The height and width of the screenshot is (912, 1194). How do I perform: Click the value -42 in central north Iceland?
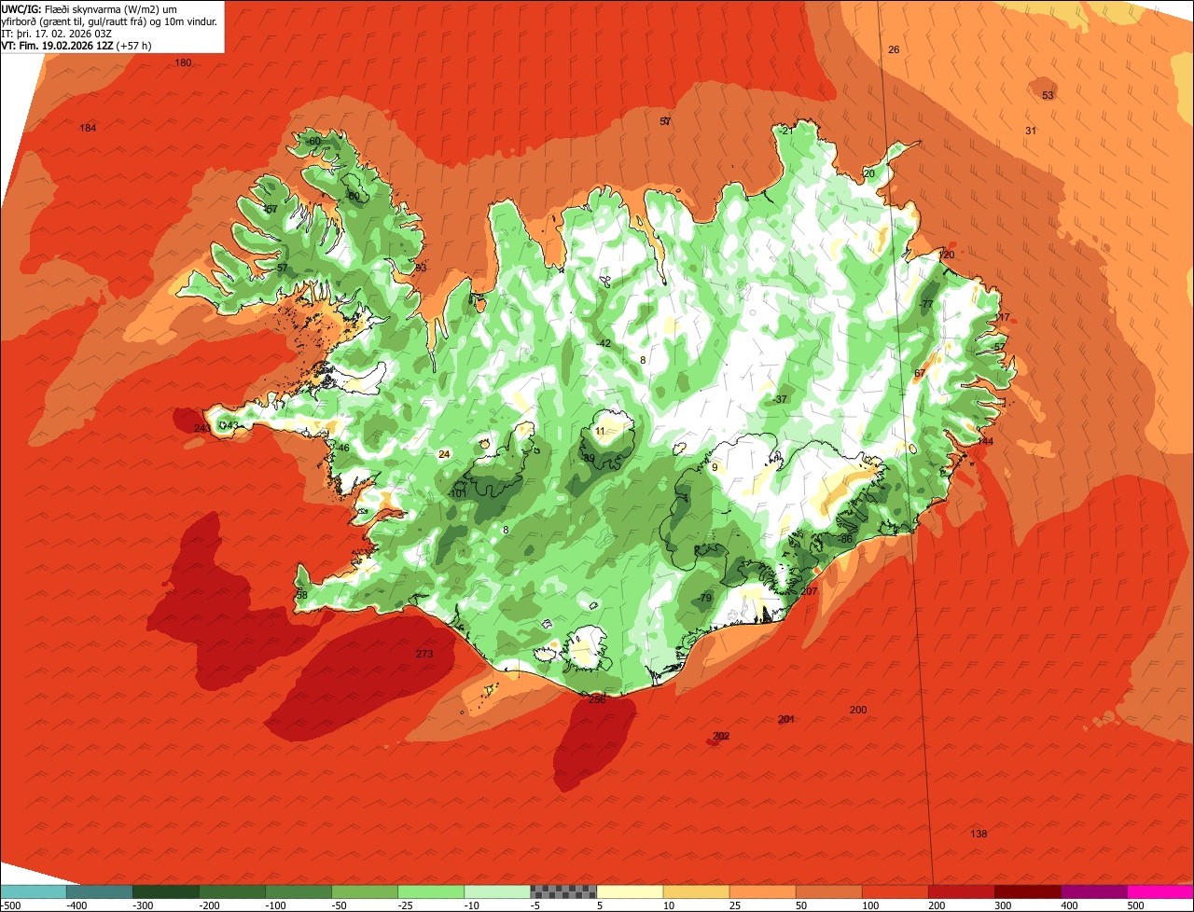coord(604,343)
